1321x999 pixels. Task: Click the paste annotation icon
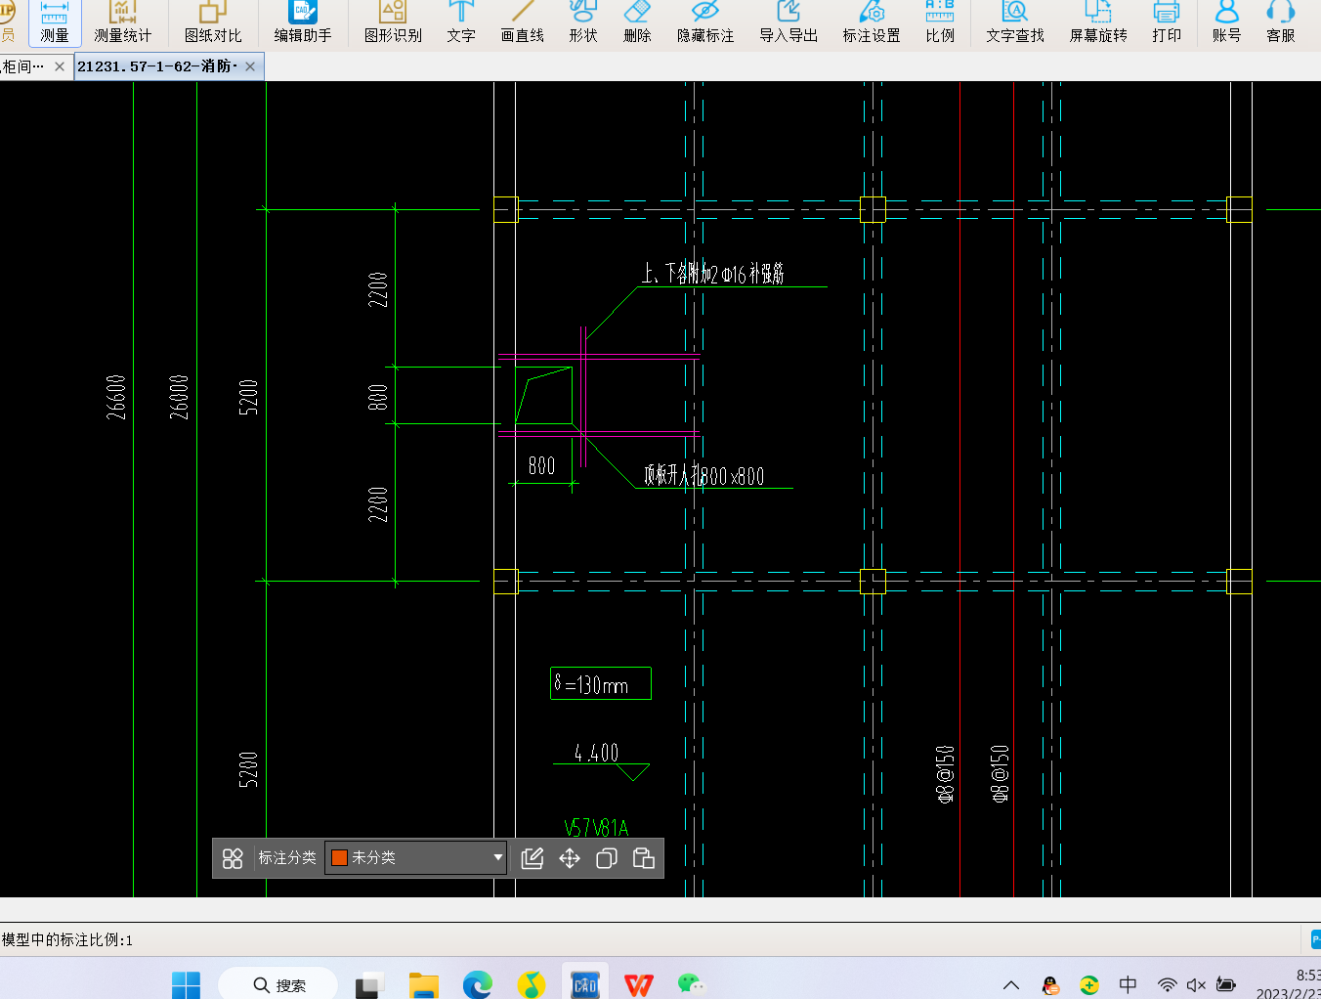pyautogui.click(x=644, y=858)
